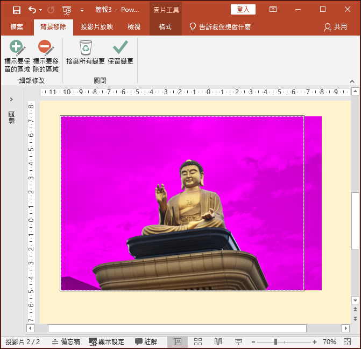Toggle the 註解 comments pane
This screenshot has width=361, height=349.
[146, 341]
